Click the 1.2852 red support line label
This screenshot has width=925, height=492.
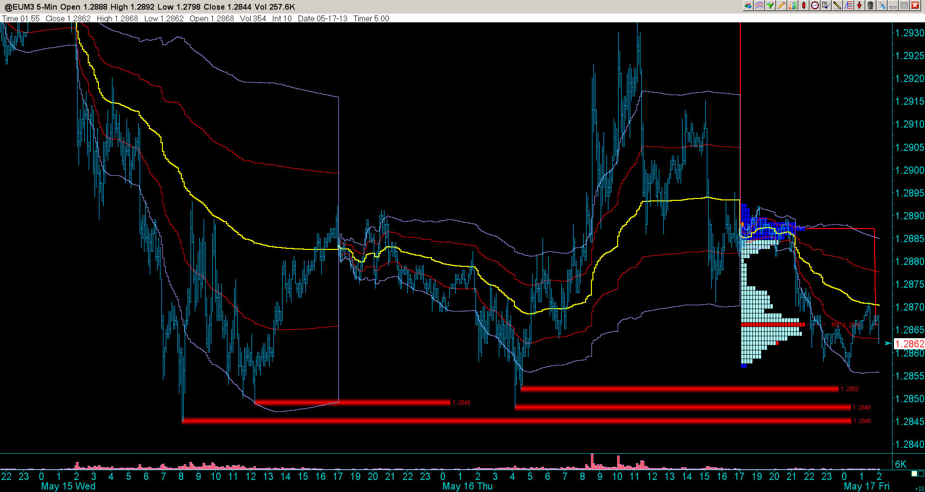tap(849, 389)
